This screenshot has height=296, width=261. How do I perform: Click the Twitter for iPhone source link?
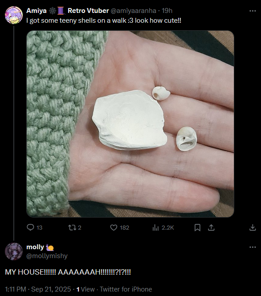126,289
